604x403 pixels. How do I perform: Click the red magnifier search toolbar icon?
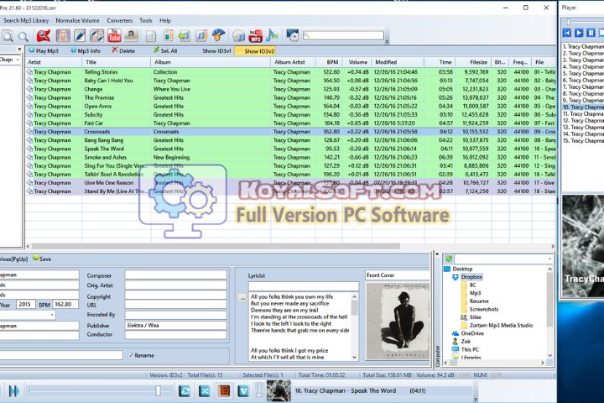(x=43, y=36)
